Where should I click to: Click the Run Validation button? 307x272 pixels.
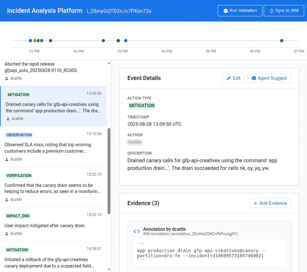tap(240, 11)
